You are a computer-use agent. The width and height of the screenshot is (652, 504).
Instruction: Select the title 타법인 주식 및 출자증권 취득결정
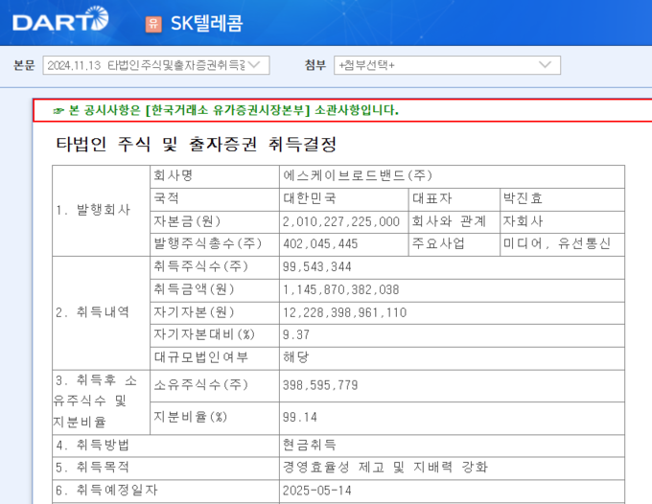(x=197, y=144)
